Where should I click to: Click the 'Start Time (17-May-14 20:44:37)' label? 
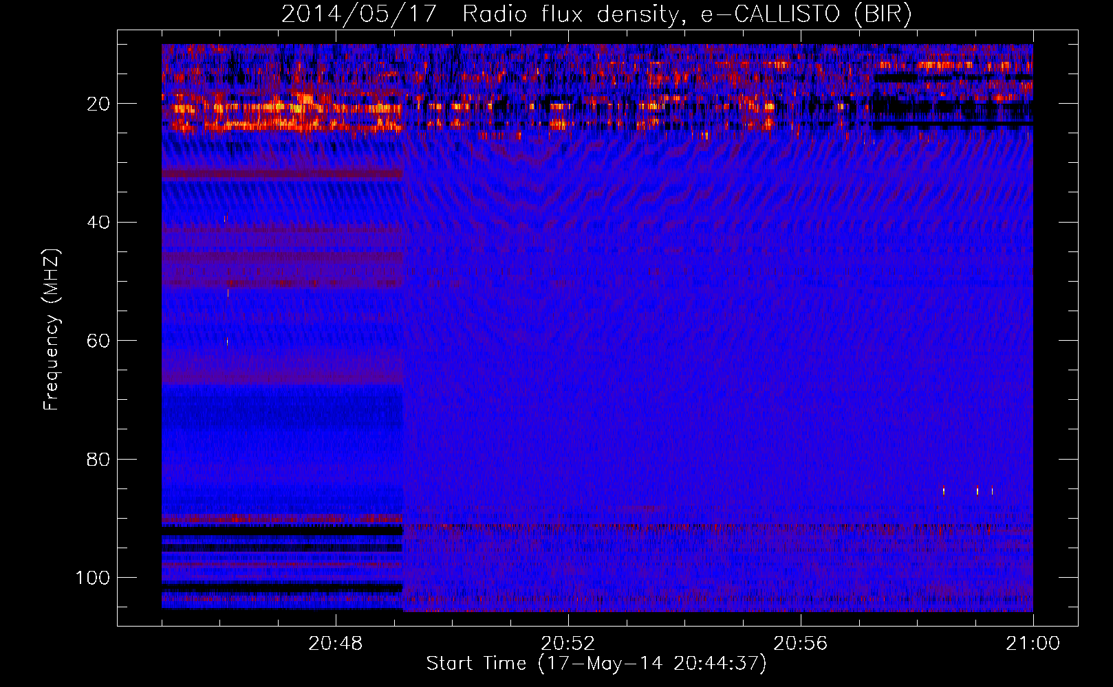[x=596, y=664]
